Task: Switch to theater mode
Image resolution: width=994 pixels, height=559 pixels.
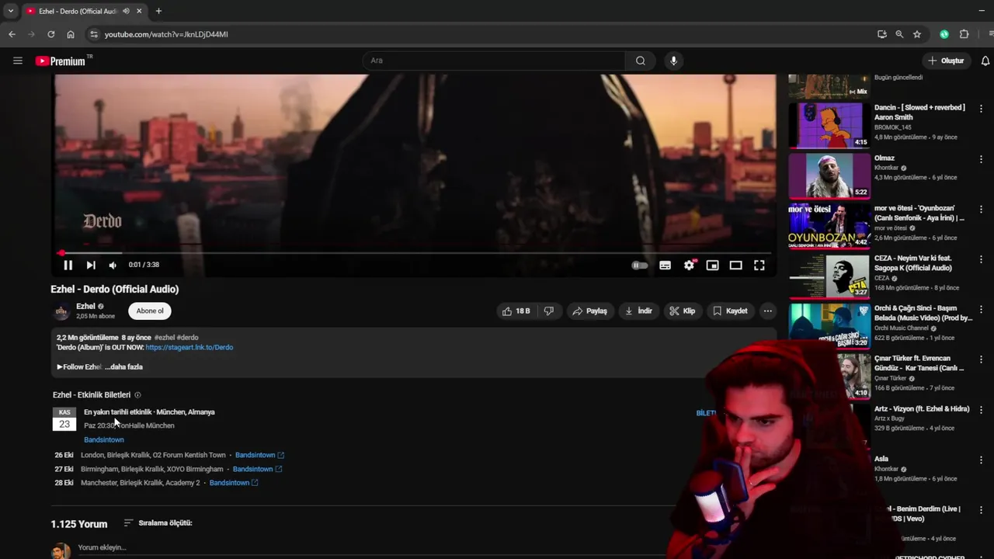Action: tap(735, 266)
